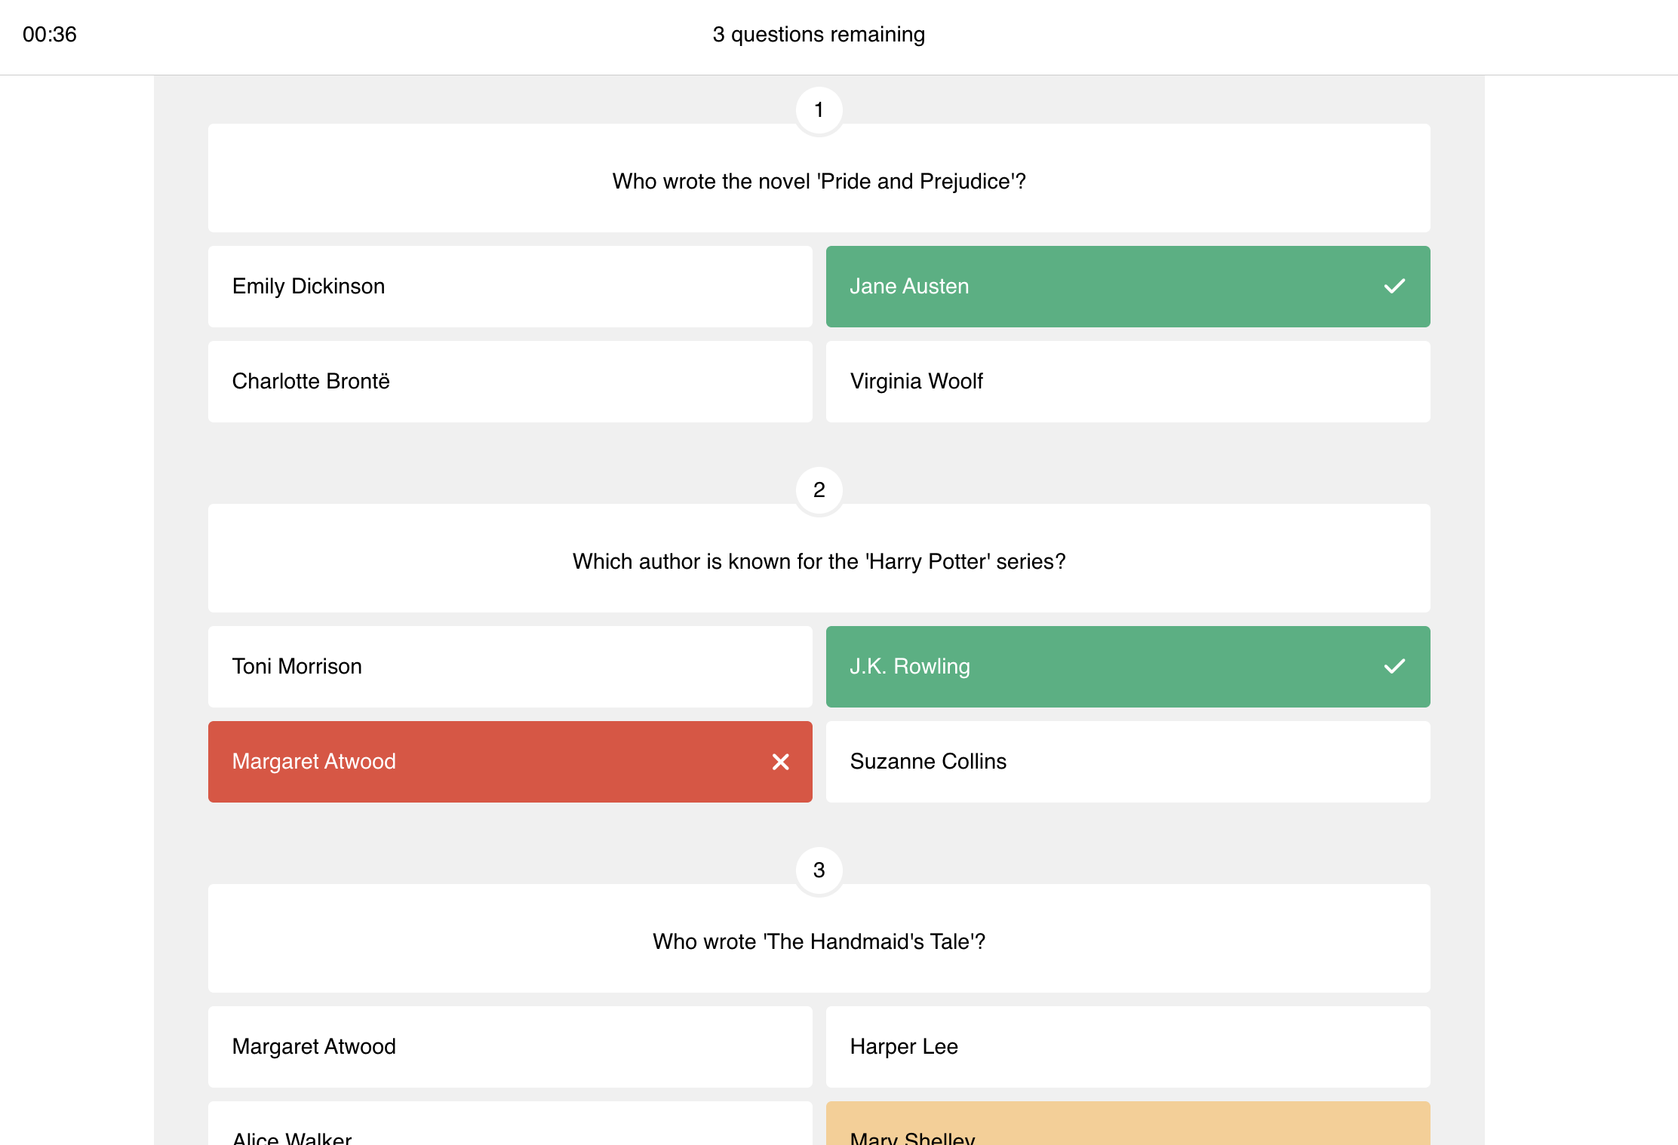The image size is (1678, 1145).
Task: Click the checkmark icon on Jane Austen
Action: click(1394, 287)
